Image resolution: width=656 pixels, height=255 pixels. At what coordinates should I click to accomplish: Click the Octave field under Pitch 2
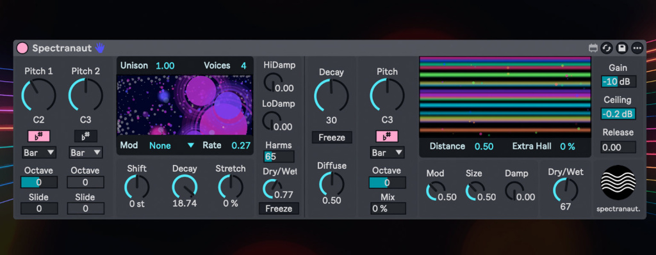click(86, 182)
